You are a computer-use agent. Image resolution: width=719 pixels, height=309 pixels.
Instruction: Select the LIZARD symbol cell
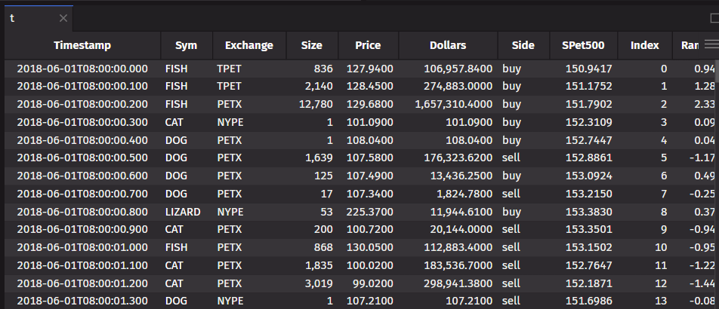[183, 213]
